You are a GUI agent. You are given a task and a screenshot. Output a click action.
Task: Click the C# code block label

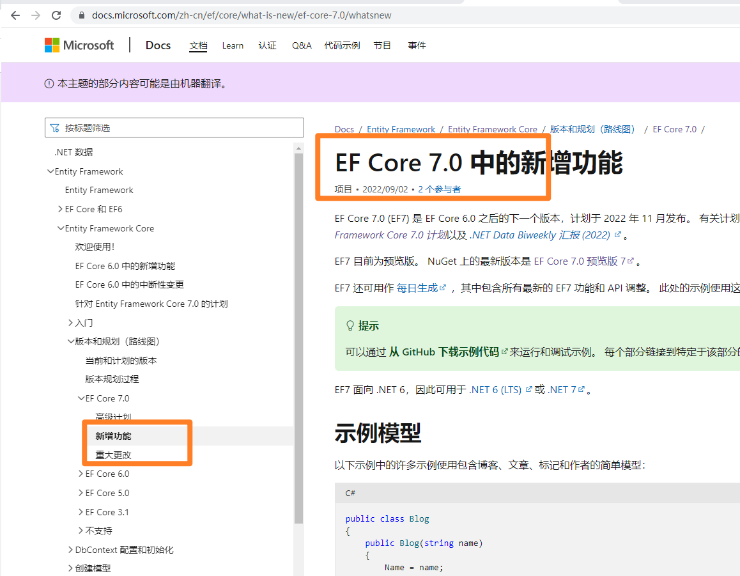click(350, 494)
